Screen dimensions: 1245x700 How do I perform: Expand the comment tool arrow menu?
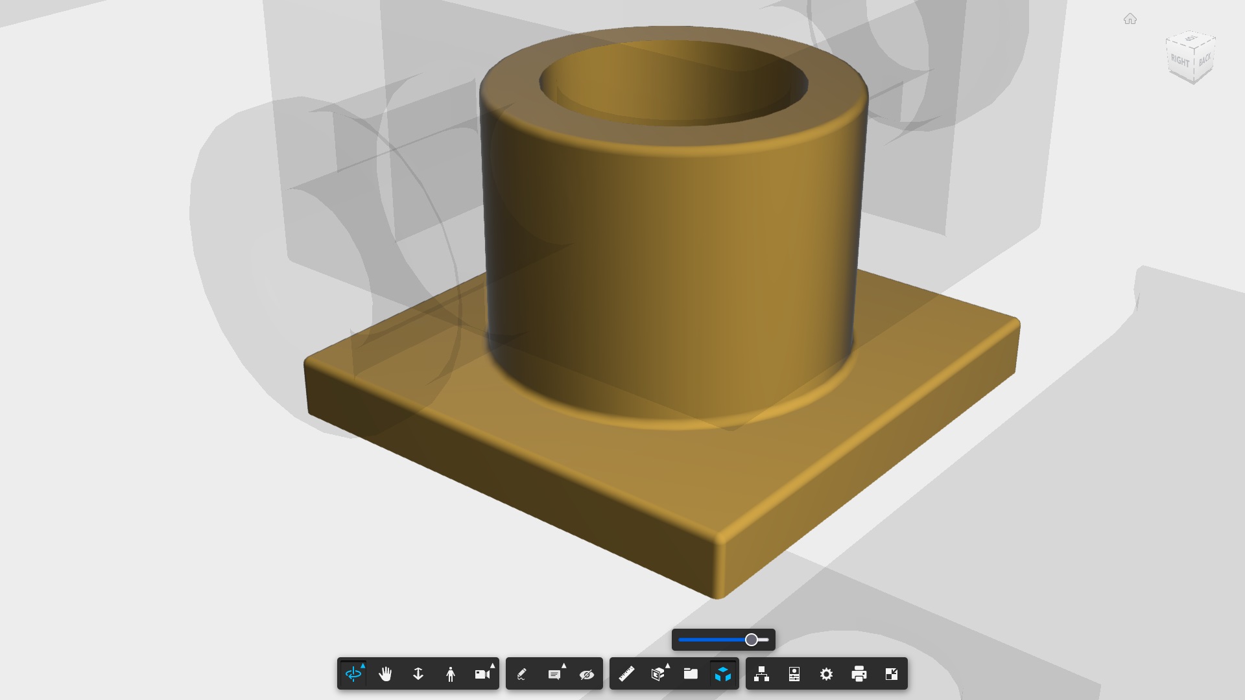pos(564,666)
